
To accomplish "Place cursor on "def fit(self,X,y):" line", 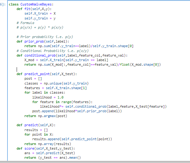I will pos(34,9).
